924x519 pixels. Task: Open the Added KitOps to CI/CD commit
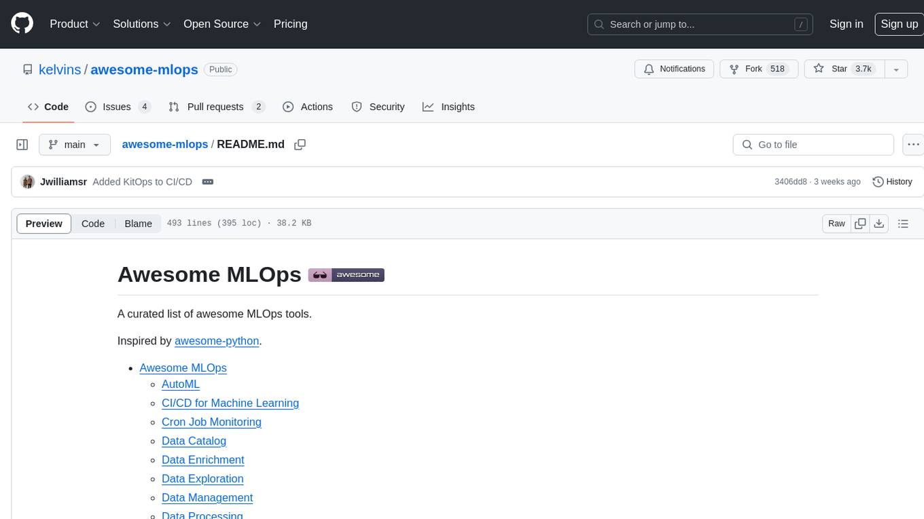[142, 182]
